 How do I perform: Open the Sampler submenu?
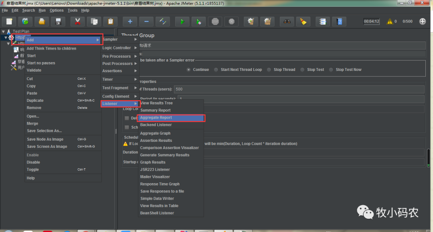(x=120, y=39)
